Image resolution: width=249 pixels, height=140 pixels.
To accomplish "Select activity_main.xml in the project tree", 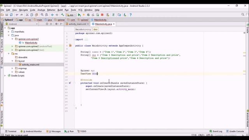I will tap(30, 65).
